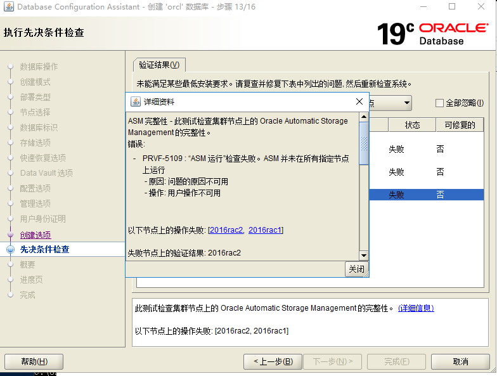Screen dimensions: 497x376
Task: Click the 先决条件检查 step bullet icon
Action: pos(10,250)
